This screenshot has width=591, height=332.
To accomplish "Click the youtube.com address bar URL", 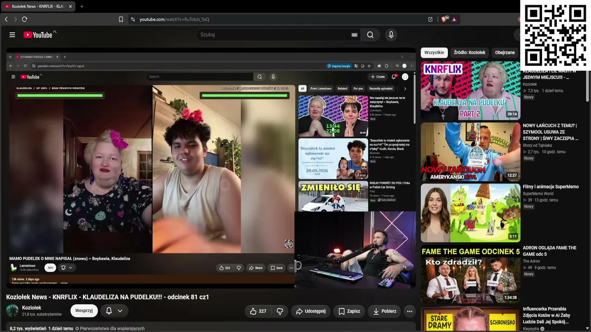I will (175, 19).
